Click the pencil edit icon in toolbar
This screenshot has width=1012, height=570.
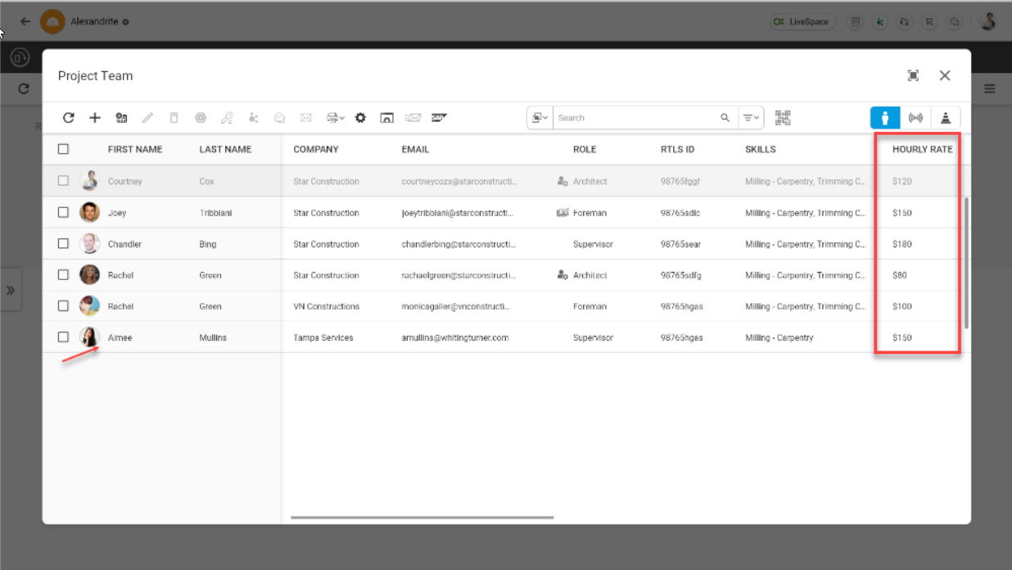147,118
